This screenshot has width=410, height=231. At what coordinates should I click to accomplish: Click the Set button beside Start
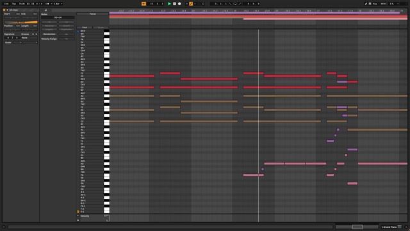18,14
